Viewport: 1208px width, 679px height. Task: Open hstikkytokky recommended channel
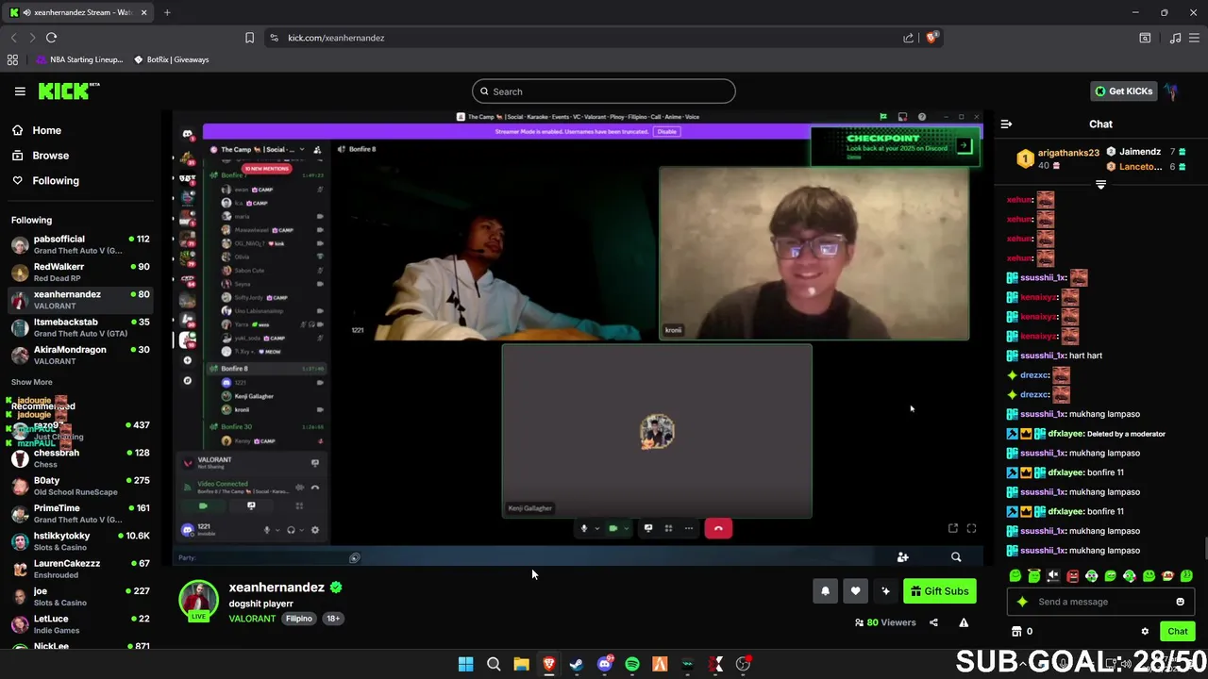pyautogui.click(x=79, y=541)
